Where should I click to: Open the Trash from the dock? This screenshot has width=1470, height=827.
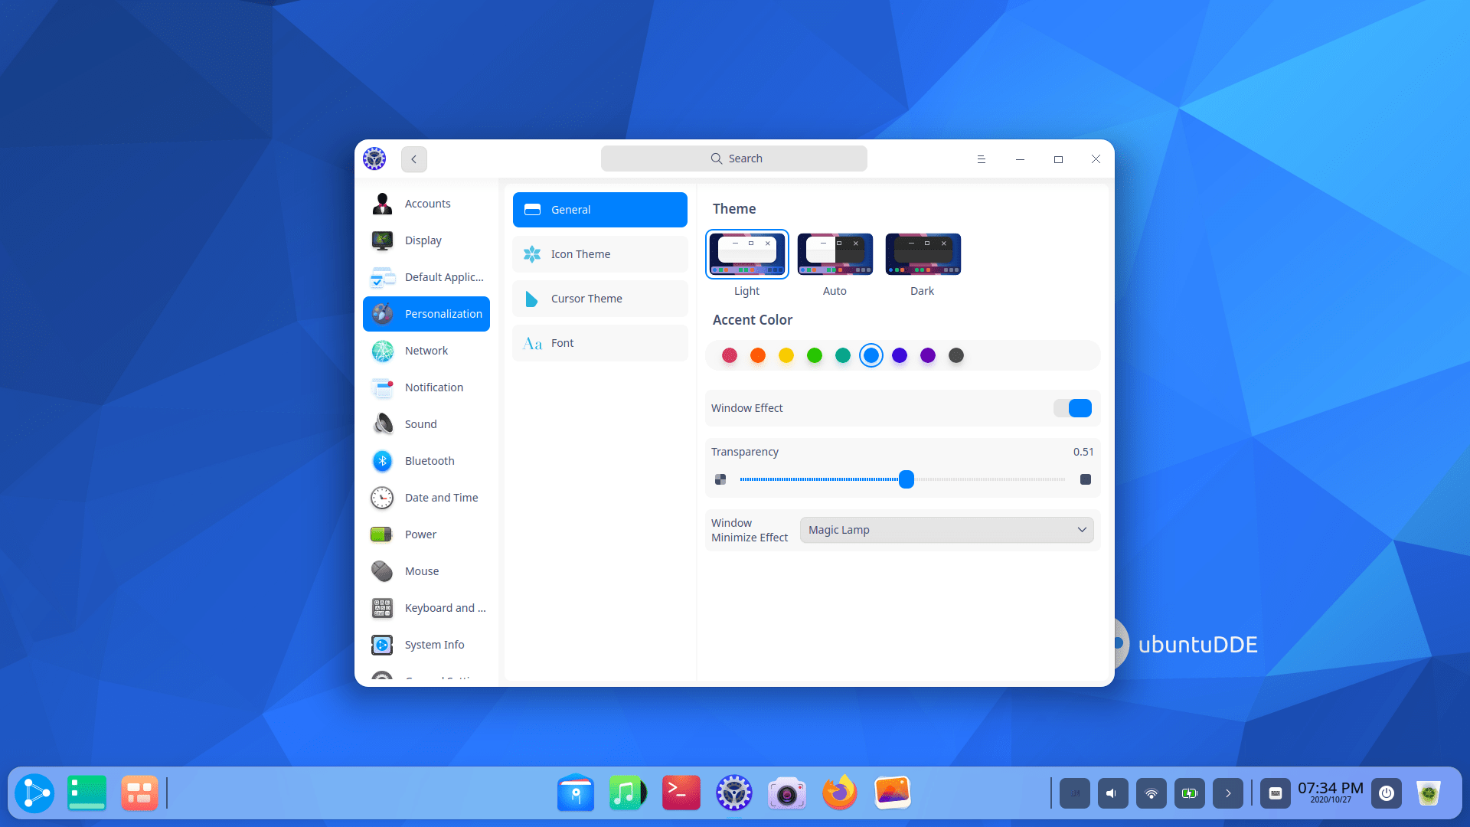click(x=1429, y=793)
